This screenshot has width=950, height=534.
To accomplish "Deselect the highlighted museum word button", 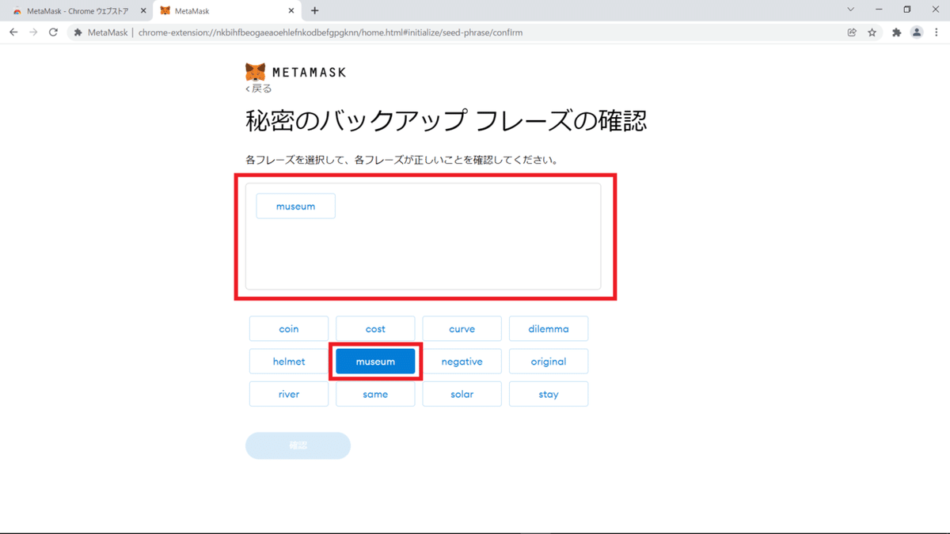I will (375, 362).
